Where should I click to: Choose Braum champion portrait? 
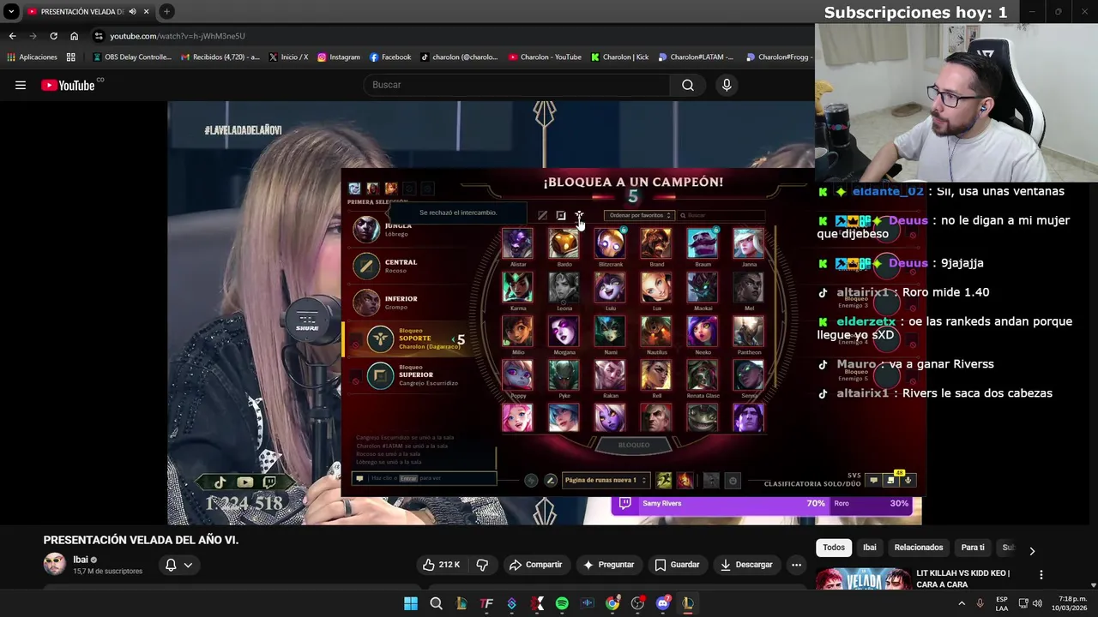pyautogui.click(x=703, y=244)
